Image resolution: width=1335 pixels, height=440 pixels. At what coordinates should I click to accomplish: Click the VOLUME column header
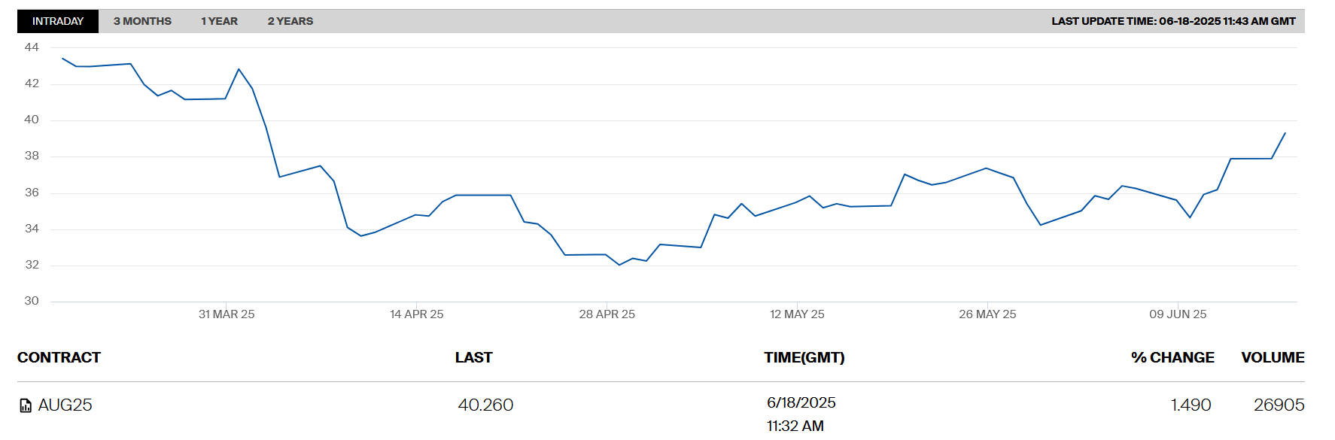(1273, 357)
